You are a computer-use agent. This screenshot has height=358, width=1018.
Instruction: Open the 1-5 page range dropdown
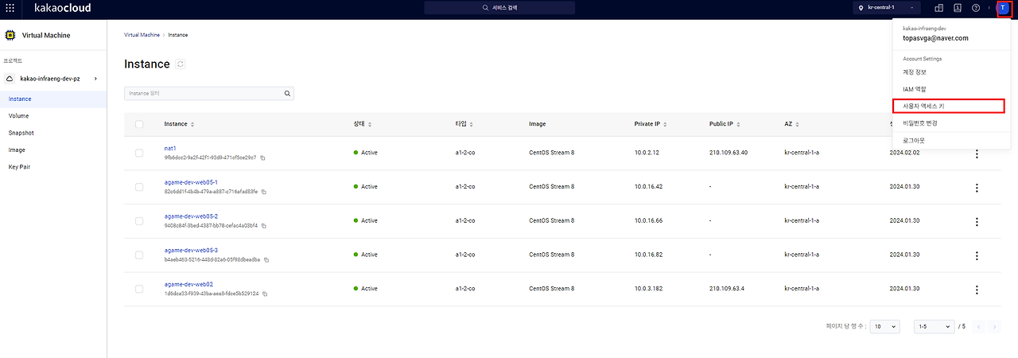click(x=934, y=326)
